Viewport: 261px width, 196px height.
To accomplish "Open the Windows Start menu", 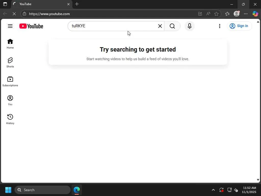I will pyautogui.click(x=8, y=190).
